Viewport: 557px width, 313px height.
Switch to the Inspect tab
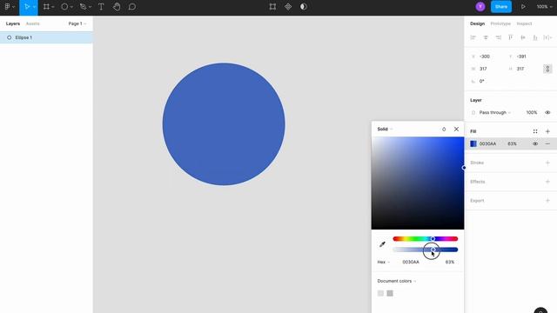(x=524, y=23)
